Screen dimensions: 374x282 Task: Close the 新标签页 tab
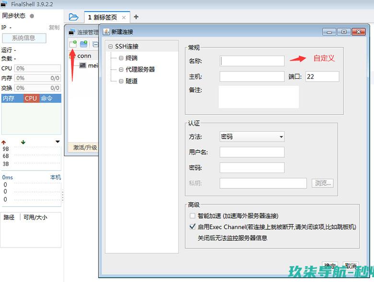point(124,17)
